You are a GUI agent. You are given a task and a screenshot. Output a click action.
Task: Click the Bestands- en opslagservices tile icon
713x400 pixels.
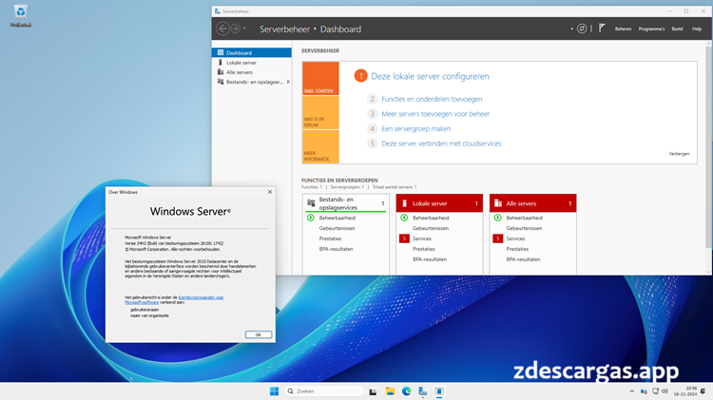(311, 203)
